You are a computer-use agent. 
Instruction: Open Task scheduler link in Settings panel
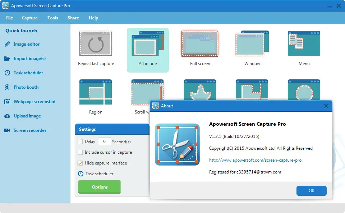tap(99, 173)
